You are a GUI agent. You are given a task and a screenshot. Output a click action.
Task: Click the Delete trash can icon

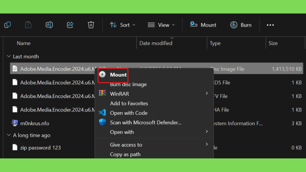[x=91, y=25]
